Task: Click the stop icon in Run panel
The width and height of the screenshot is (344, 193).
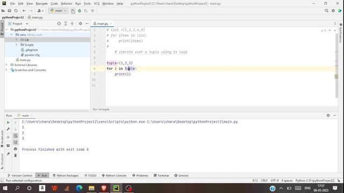Action: tap(8, 137)
